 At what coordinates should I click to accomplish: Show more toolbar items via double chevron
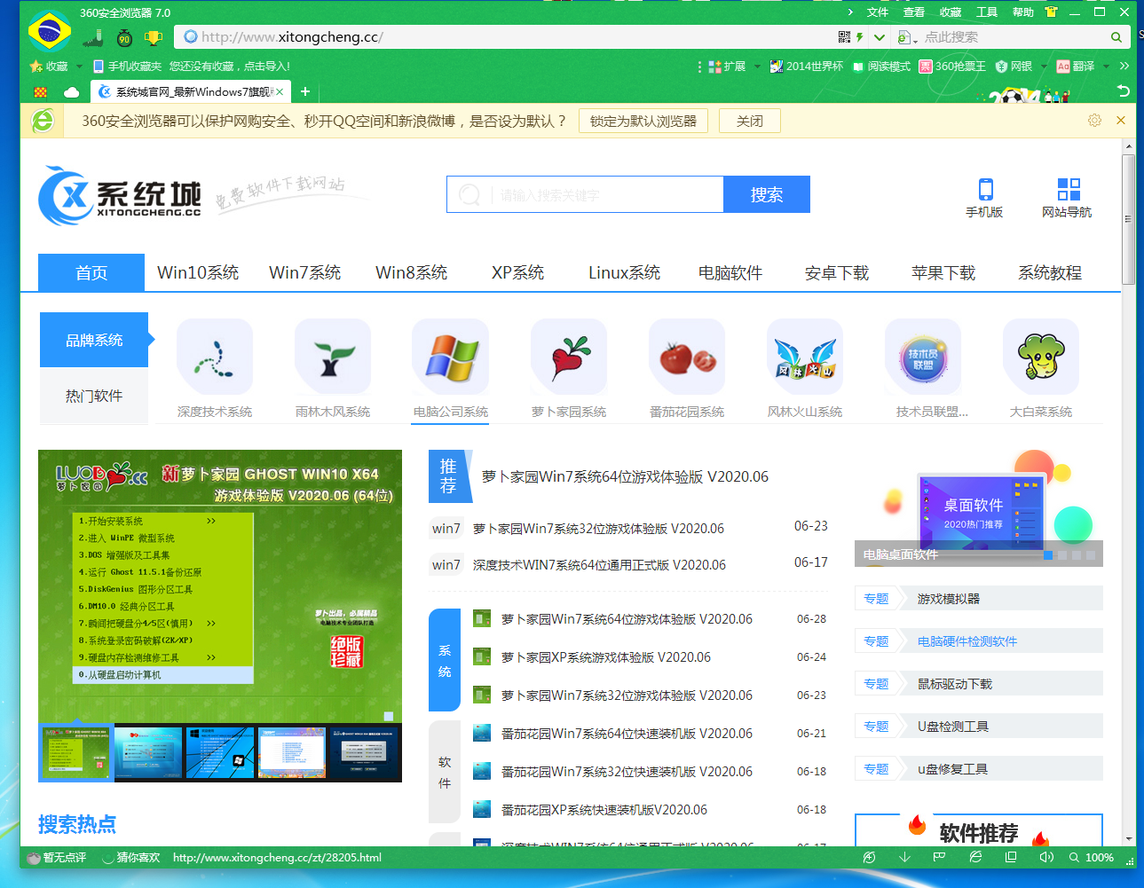[1124, 67]
